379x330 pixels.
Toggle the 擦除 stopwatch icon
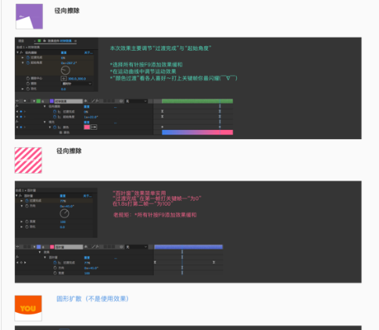pyautogui.click(x=28, y=84)
